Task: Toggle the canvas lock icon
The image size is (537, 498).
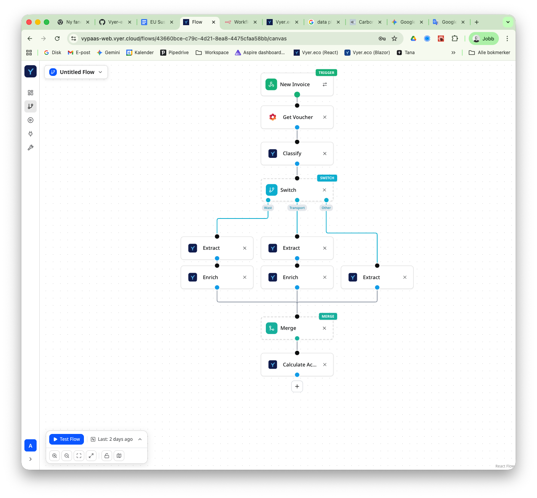Action: tap(107, 456)
